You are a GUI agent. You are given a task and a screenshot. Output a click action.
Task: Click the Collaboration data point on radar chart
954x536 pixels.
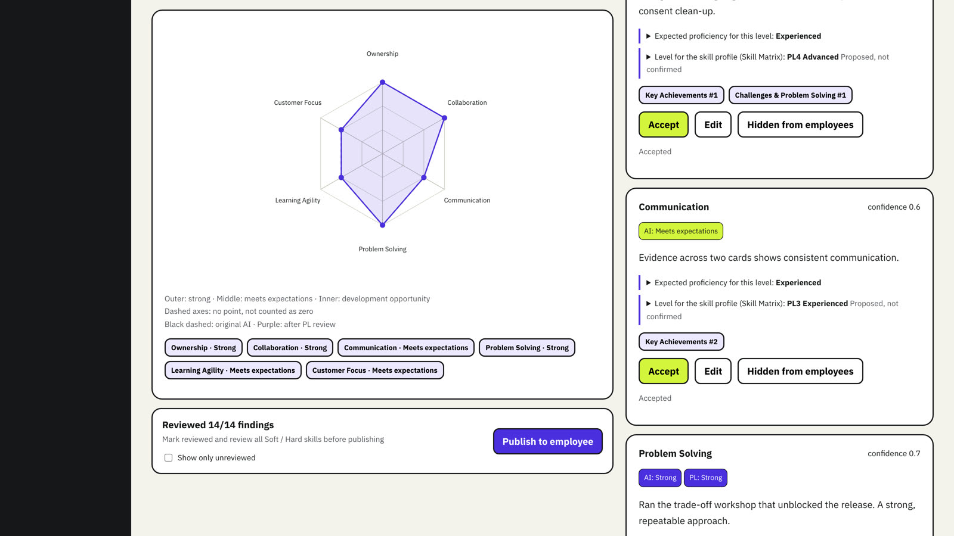pos(445,118)
